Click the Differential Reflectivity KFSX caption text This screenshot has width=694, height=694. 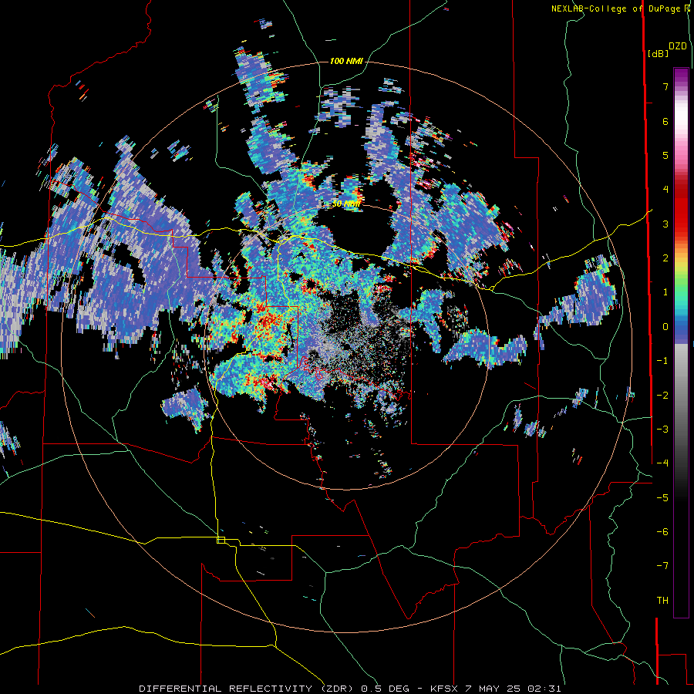pos(349,689)
